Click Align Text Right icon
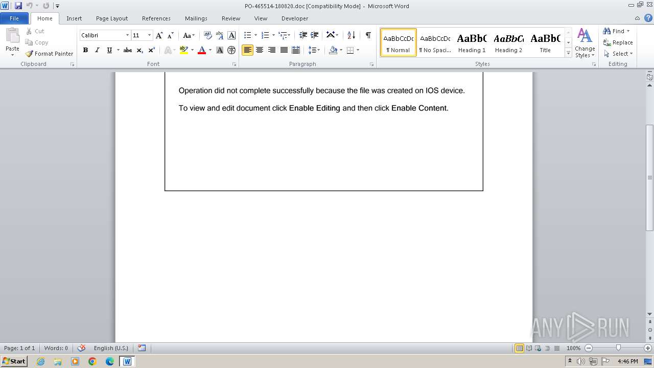654x368 pixels. (272, 50)
